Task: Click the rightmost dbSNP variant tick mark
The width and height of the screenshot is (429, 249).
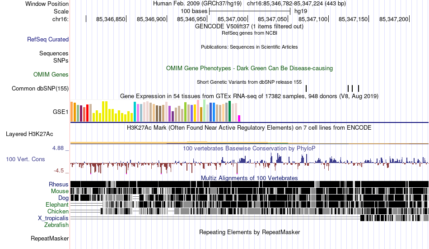Action: pos(359,88)
